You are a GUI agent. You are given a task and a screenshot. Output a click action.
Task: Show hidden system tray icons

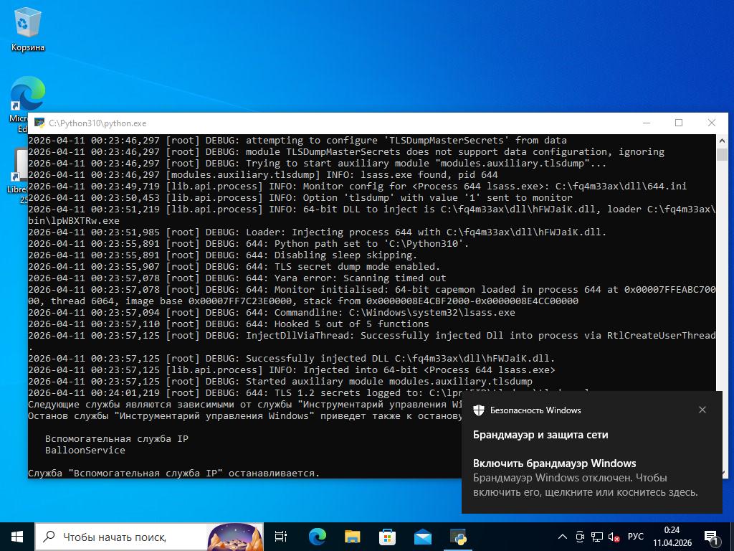click(x=563, y=536)
